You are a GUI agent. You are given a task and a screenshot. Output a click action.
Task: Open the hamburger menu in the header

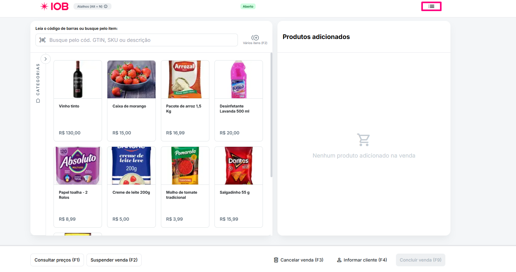(431, 6)
